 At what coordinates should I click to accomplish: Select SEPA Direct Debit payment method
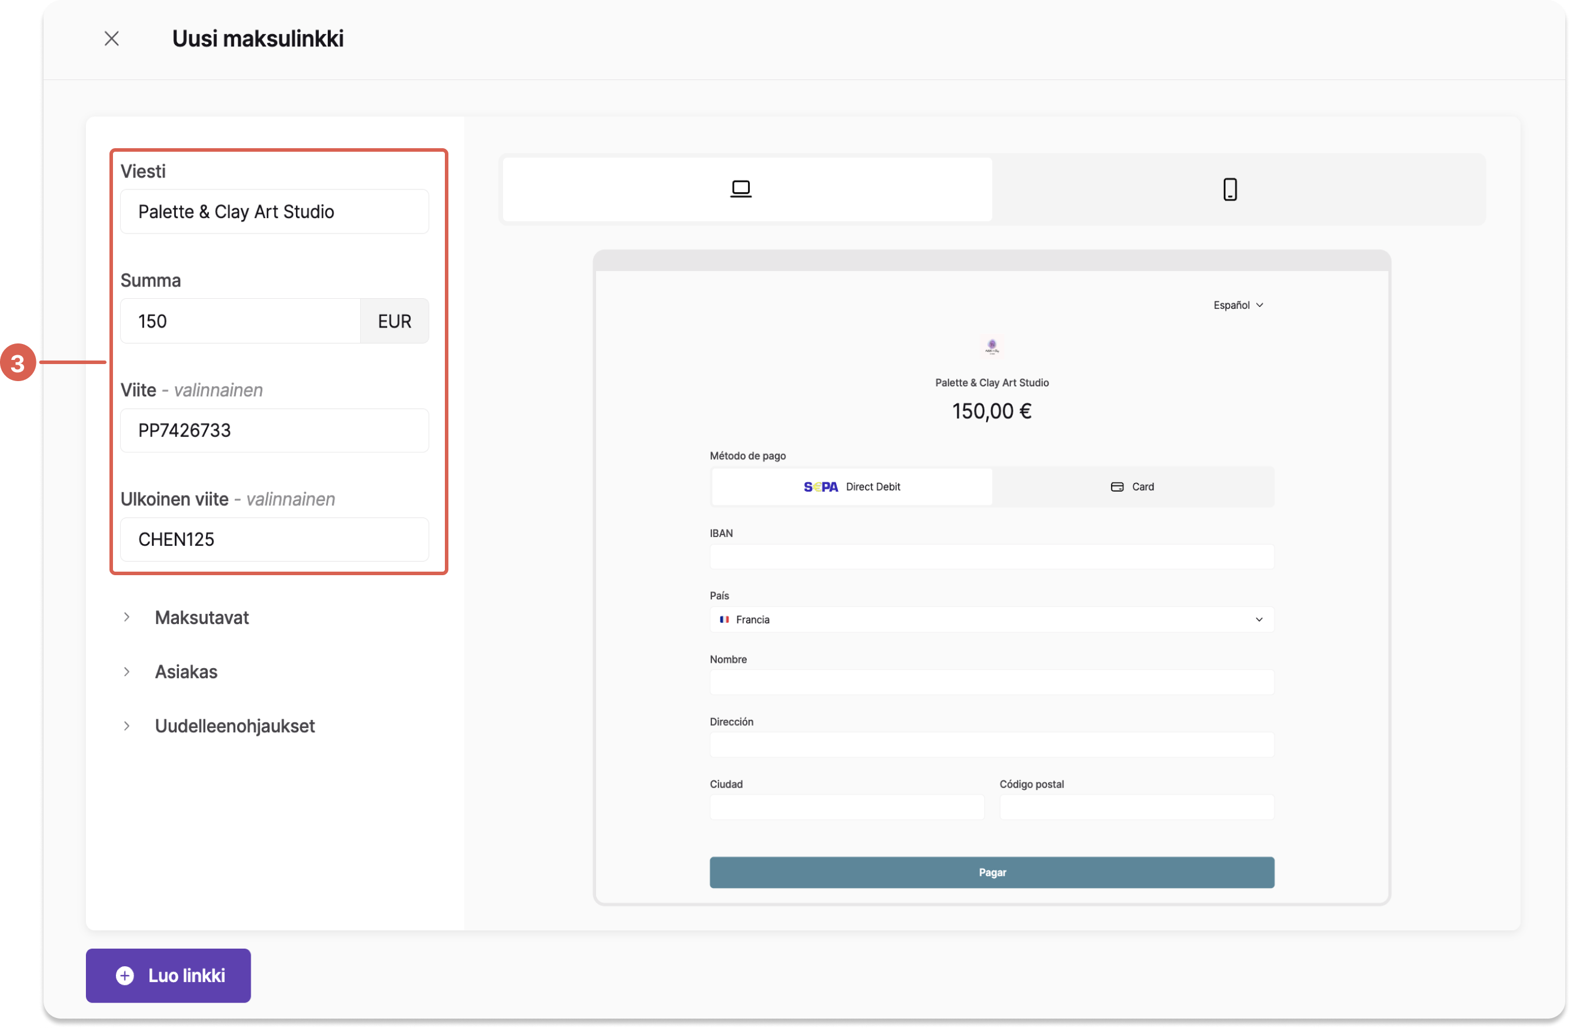tap(851, 486)
